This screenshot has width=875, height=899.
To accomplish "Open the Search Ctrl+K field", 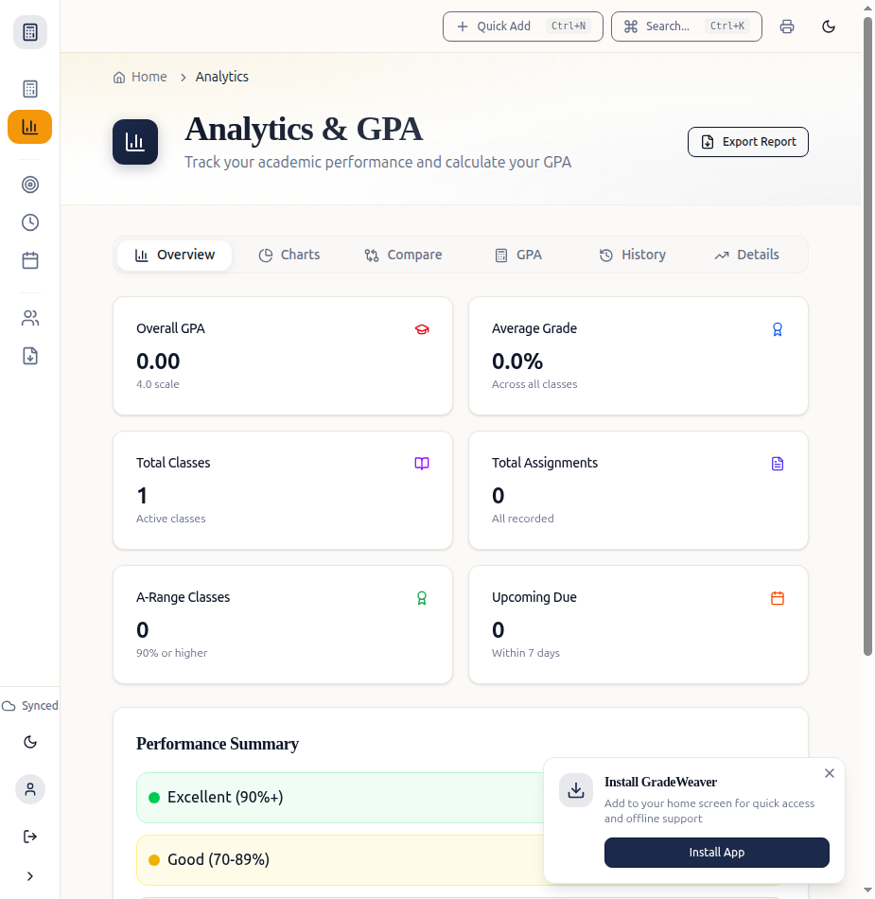I will coord(687,26).
